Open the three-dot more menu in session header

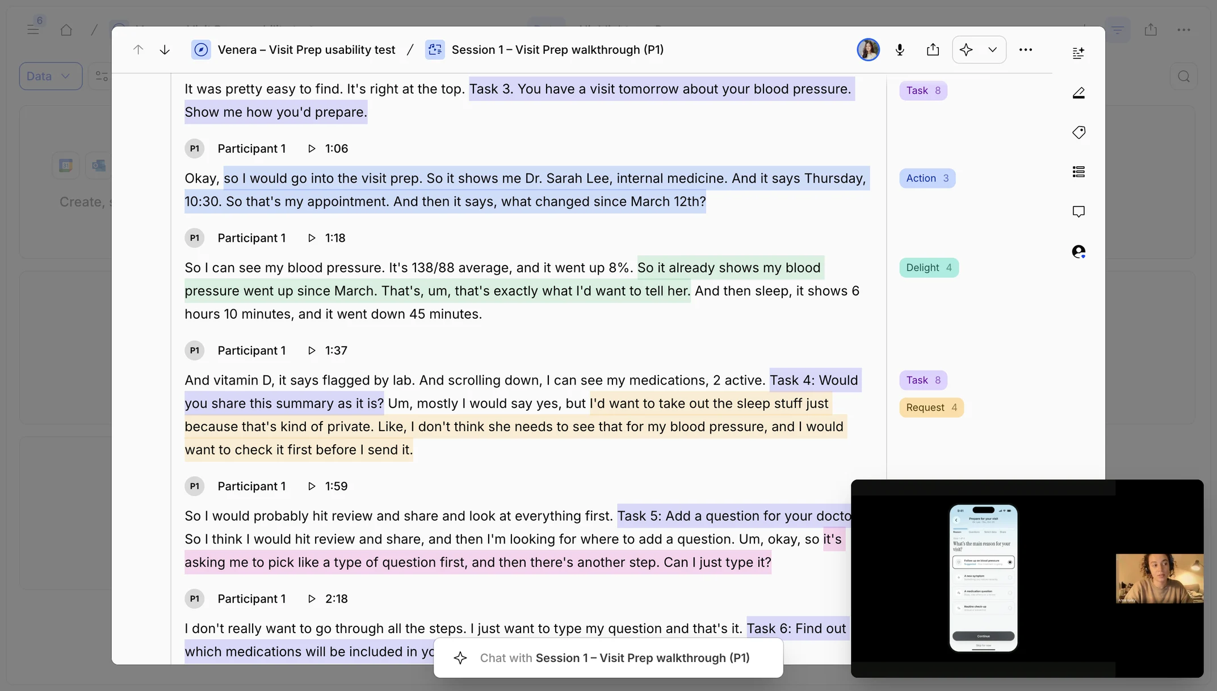pos(1025,50)
